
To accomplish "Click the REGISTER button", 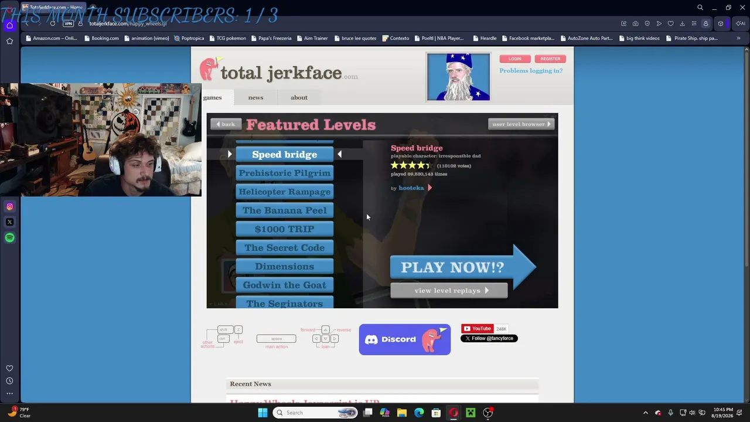I will [x=550, y=59].
